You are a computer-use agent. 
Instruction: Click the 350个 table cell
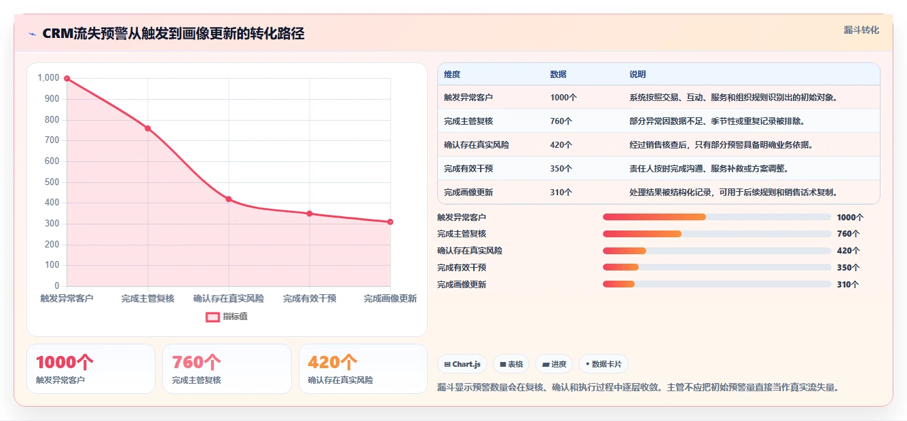pos(561,169)
